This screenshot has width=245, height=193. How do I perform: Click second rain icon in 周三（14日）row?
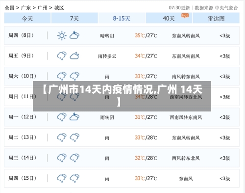[74, 158]
